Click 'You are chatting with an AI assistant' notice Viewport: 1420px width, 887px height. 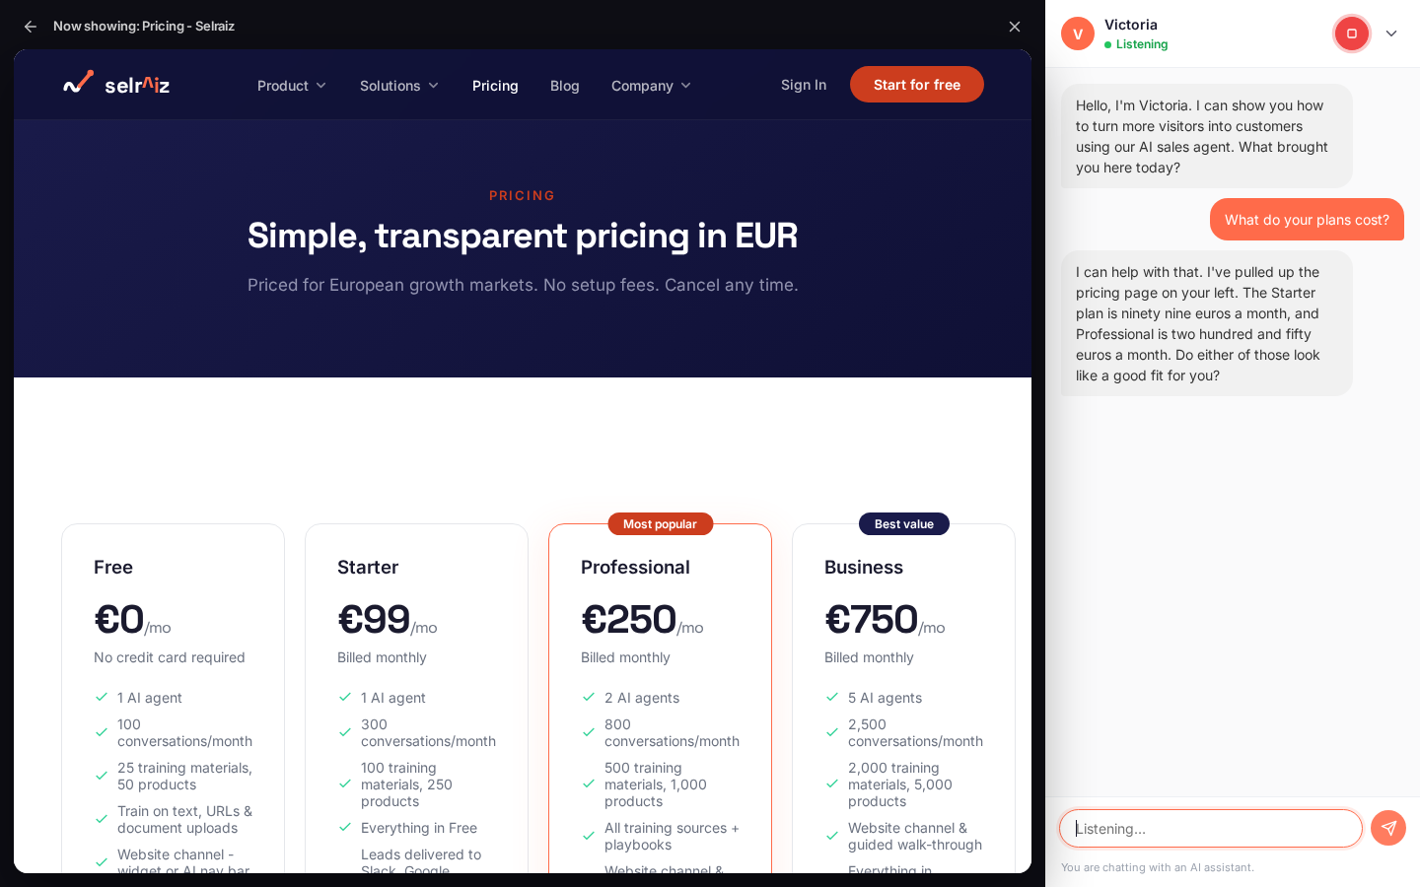[x=1158, y=867]
